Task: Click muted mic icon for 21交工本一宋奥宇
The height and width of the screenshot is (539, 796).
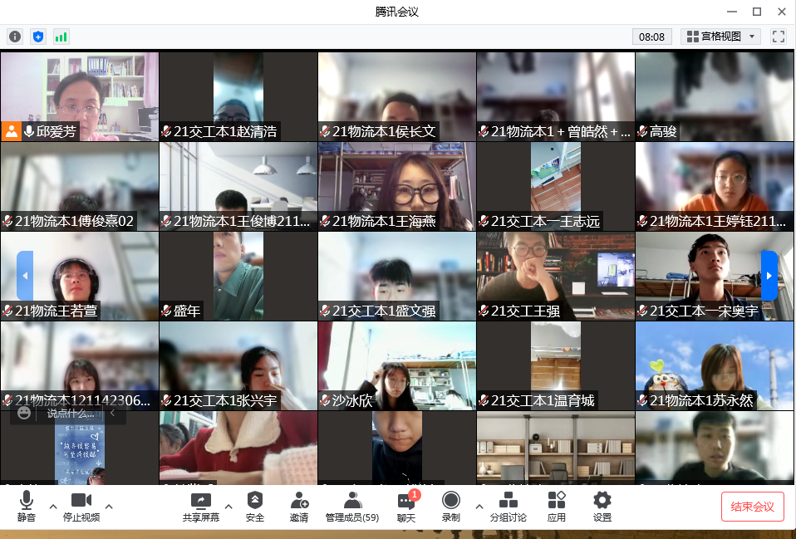Action: click(642, 311)
